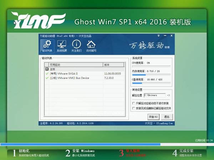Toggle the 主板 category checkbox
The height and width of the screenshot is (160, 214).
tap(46, 69)
